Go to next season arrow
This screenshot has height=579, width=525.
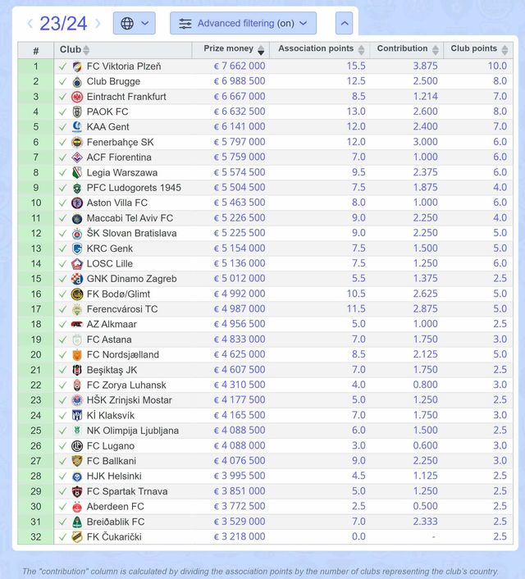coord(98,24)
